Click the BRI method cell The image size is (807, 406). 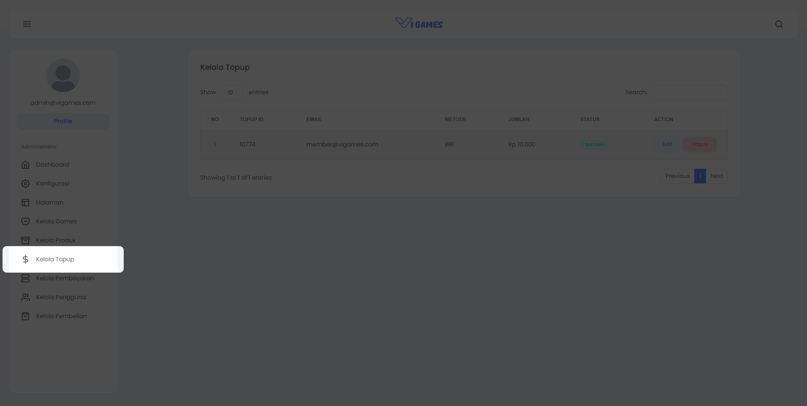(x=449, y=144)
